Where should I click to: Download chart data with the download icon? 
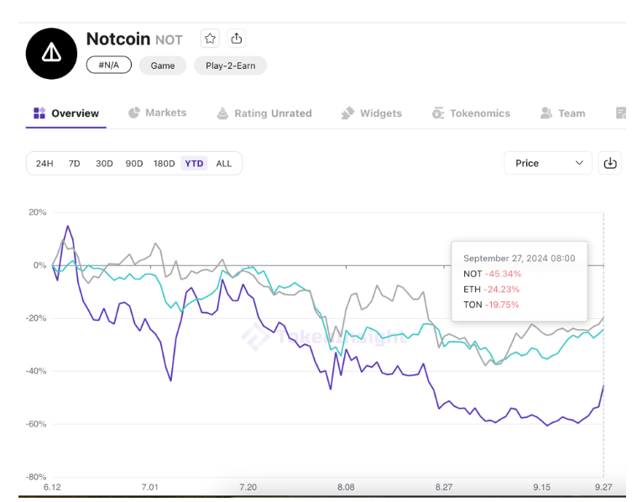(x=610, y=163)
